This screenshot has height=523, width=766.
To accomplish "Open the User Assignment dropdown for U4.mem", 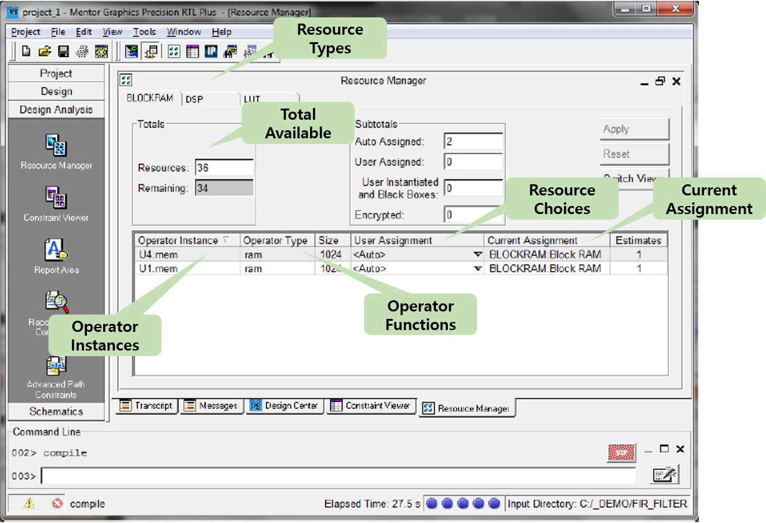I will (478, 254).
